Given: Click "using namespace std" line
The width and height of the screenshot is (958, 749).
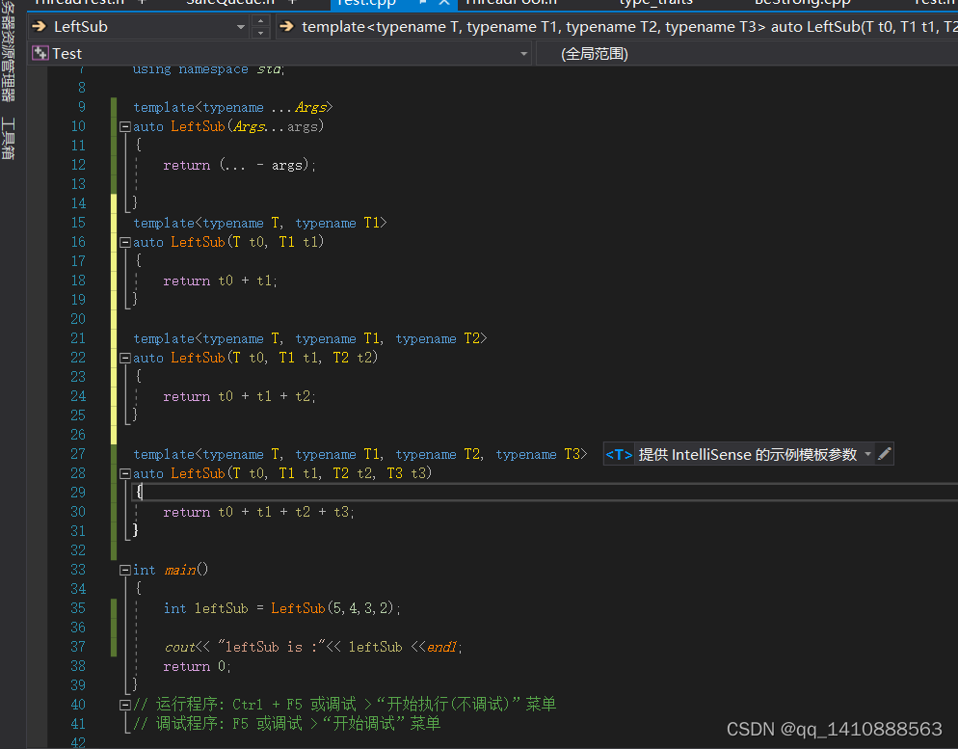Looking at the screenshot, I should pyautogui.click(x=208, y=69).
